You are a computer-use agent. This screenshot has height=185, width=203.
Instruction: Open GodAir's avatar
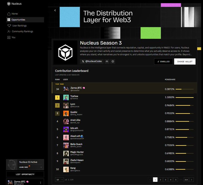pyautogui.click(x=66, y=114)
